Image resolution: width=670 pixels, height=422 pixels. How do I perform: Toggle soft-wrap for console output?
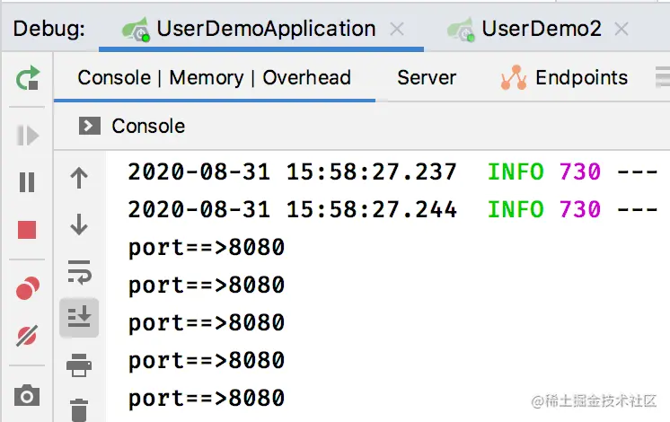(x=79, y=271)
